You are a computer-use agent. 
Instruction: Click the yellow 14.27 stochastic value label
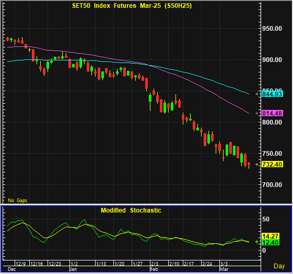pos(271,236)
